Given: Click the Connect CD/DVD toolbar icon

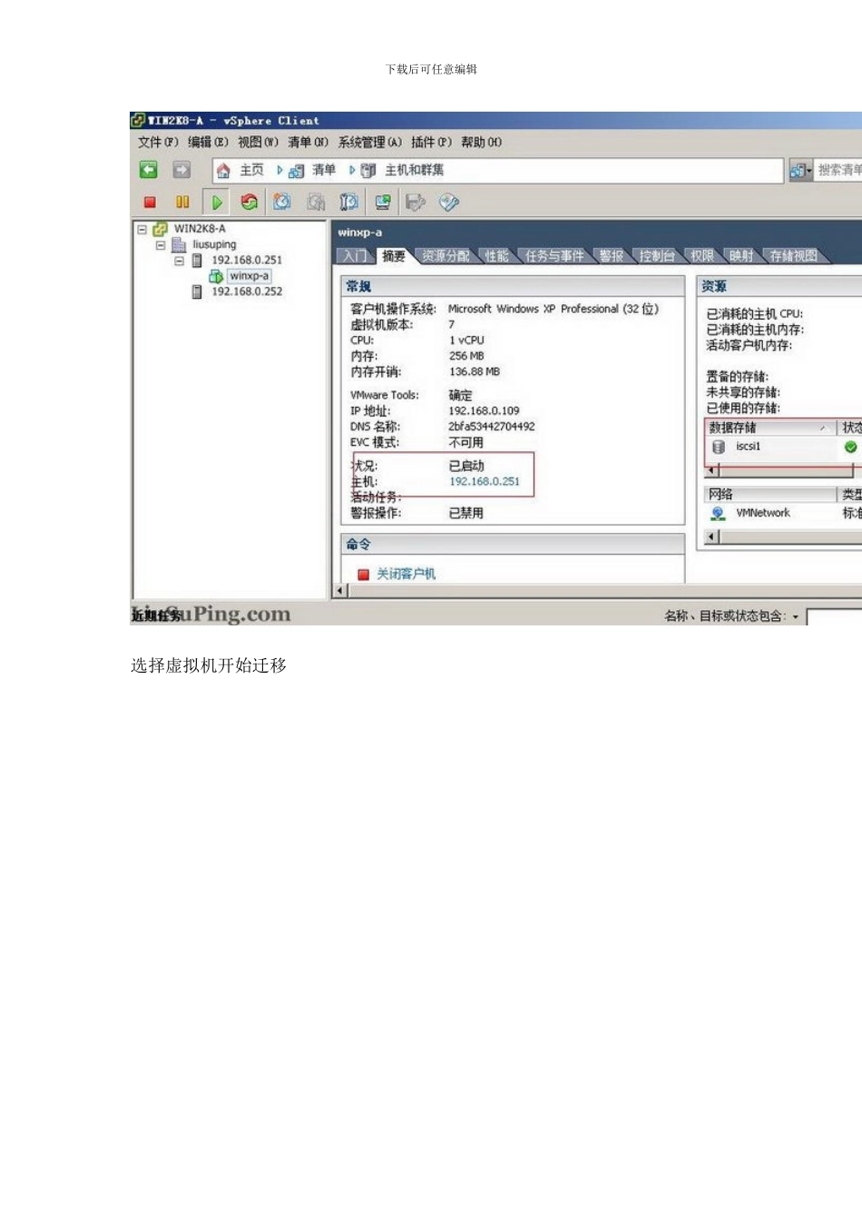Looking at the screenshot, I should click(x=449, y=202).
